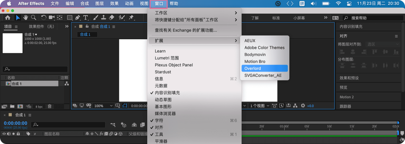Open the 窗口 menu in menu bar
The image size is (405, 144).
click(159, 4)
